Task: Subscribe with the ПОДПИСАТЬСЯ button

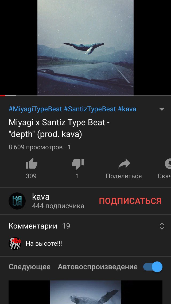Action: click(x=130, y=201)
